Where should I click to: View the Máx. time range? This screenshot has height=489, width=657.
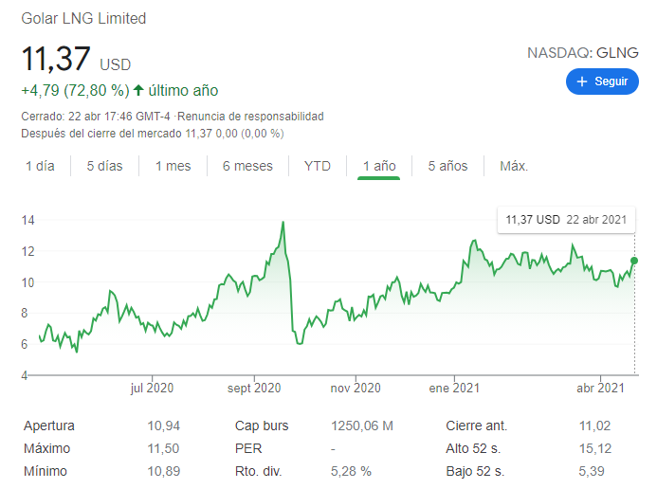[x=514, y=166]
